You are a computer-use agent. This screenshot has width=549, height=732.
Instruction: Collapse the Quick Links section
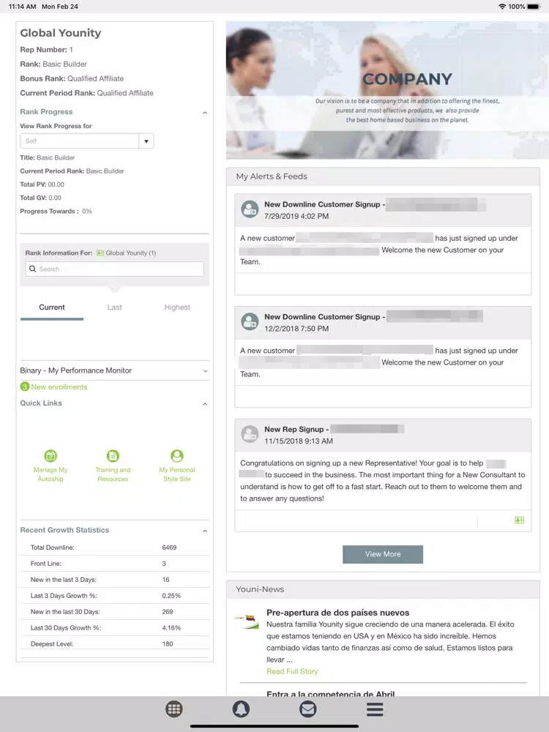pos(205,404)
